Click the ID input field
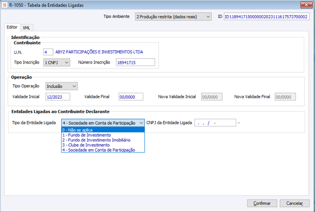This screenshot has width=315, height=212. tap(267, 17)
